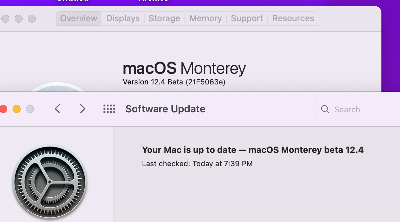Open the Resources tab

(x=293, y=19)
